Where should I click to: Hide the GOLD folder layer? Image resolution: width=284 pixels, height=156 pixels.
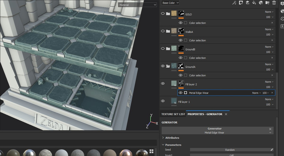point(163,14)
